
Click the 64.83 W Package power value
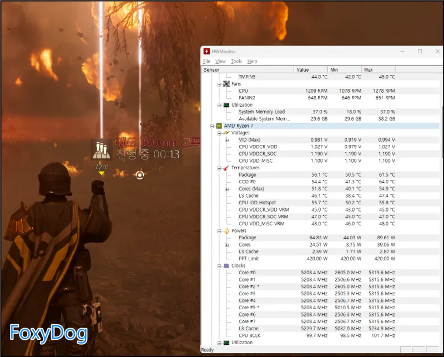(x=318, y=238)
